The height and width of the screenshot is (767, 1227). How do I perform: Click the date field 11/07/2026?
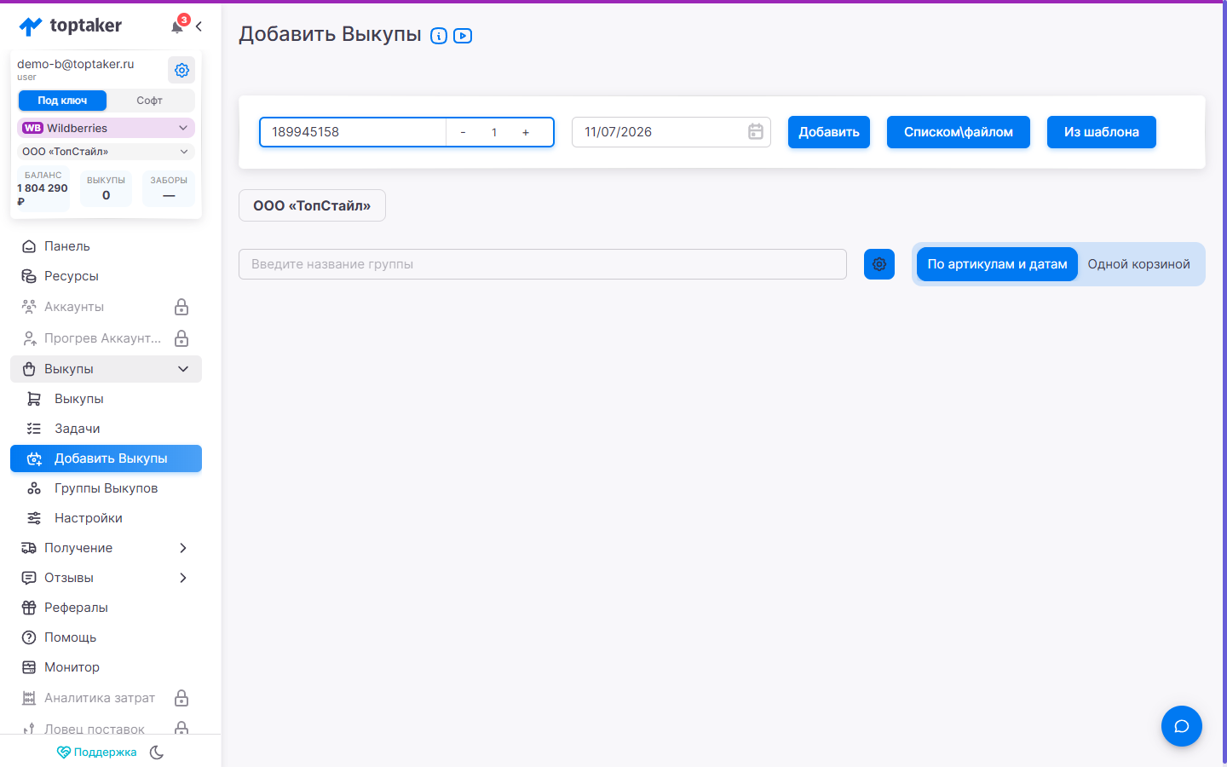coord(671,132)
